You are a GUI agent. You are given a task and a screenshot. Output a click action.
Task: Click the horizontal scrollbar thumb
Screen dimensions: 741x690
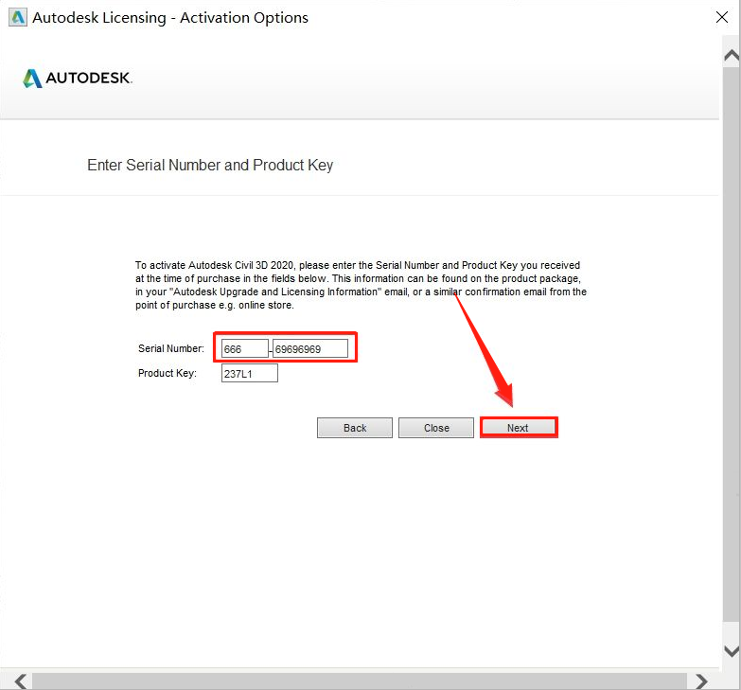[360, 681]
